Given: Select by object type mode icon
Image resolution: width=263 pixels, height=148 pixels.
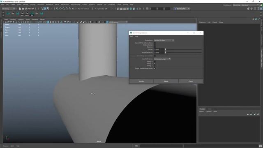Looking at the screenshot, I should coord(45,9).
